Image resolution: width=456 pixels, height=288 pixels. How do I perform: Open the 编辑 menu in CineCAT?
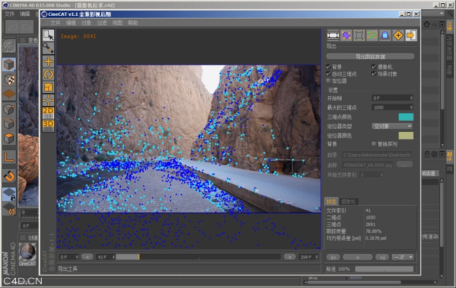coord(71,23)
